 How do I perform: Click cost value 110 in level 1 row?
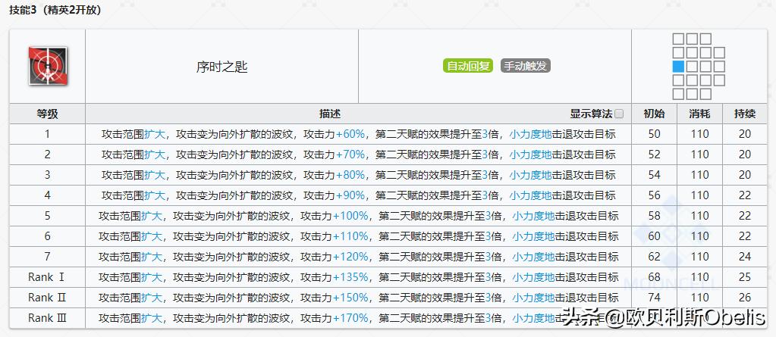[700, 134]
